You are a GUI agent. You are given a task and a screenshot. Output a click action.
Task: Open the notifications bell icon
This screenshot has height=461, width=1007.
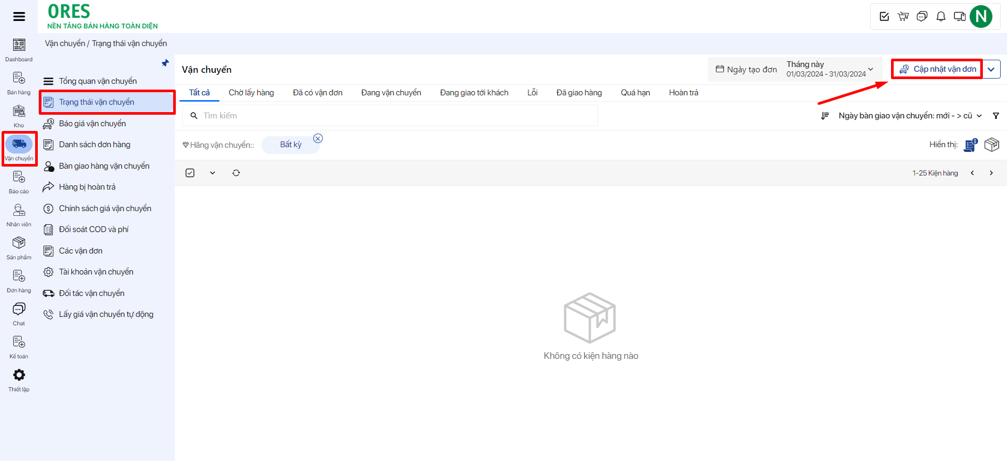[941, 17]
